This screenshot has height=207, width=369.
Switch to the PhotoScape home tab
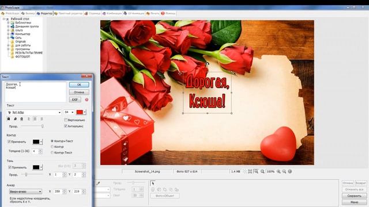[x=10, y=13]
